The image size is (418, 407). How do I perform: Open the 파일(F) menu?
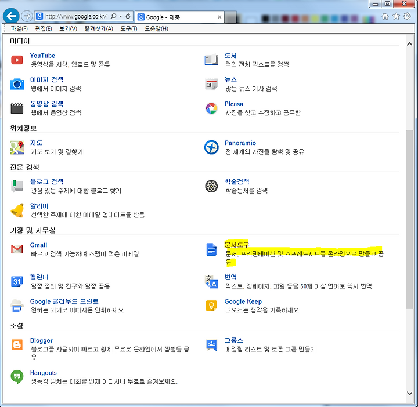point(19,28)
